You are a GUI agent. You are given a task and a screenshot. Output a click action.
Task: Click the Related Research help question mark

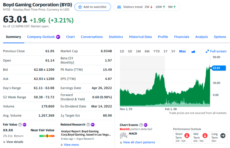88,125
